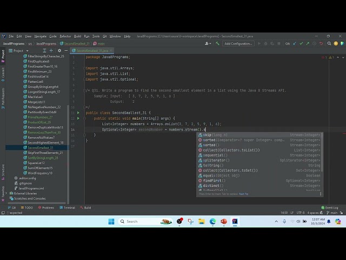Open UTF-8 encoding selector in status bar
The height and width of the screenshot is (260, 346).
(301, 213)
